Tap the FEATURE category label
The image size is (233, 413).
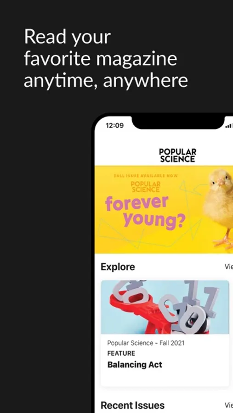121,353
